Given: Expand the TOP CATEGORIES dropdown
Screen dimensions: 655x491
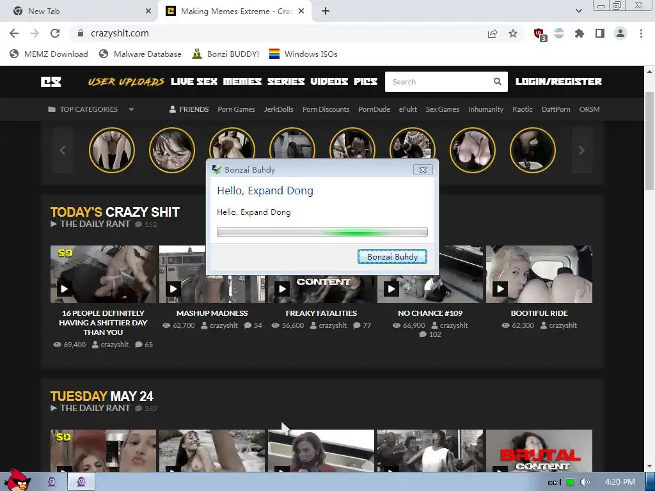Looking at the screenshot, I should point(91,109).
